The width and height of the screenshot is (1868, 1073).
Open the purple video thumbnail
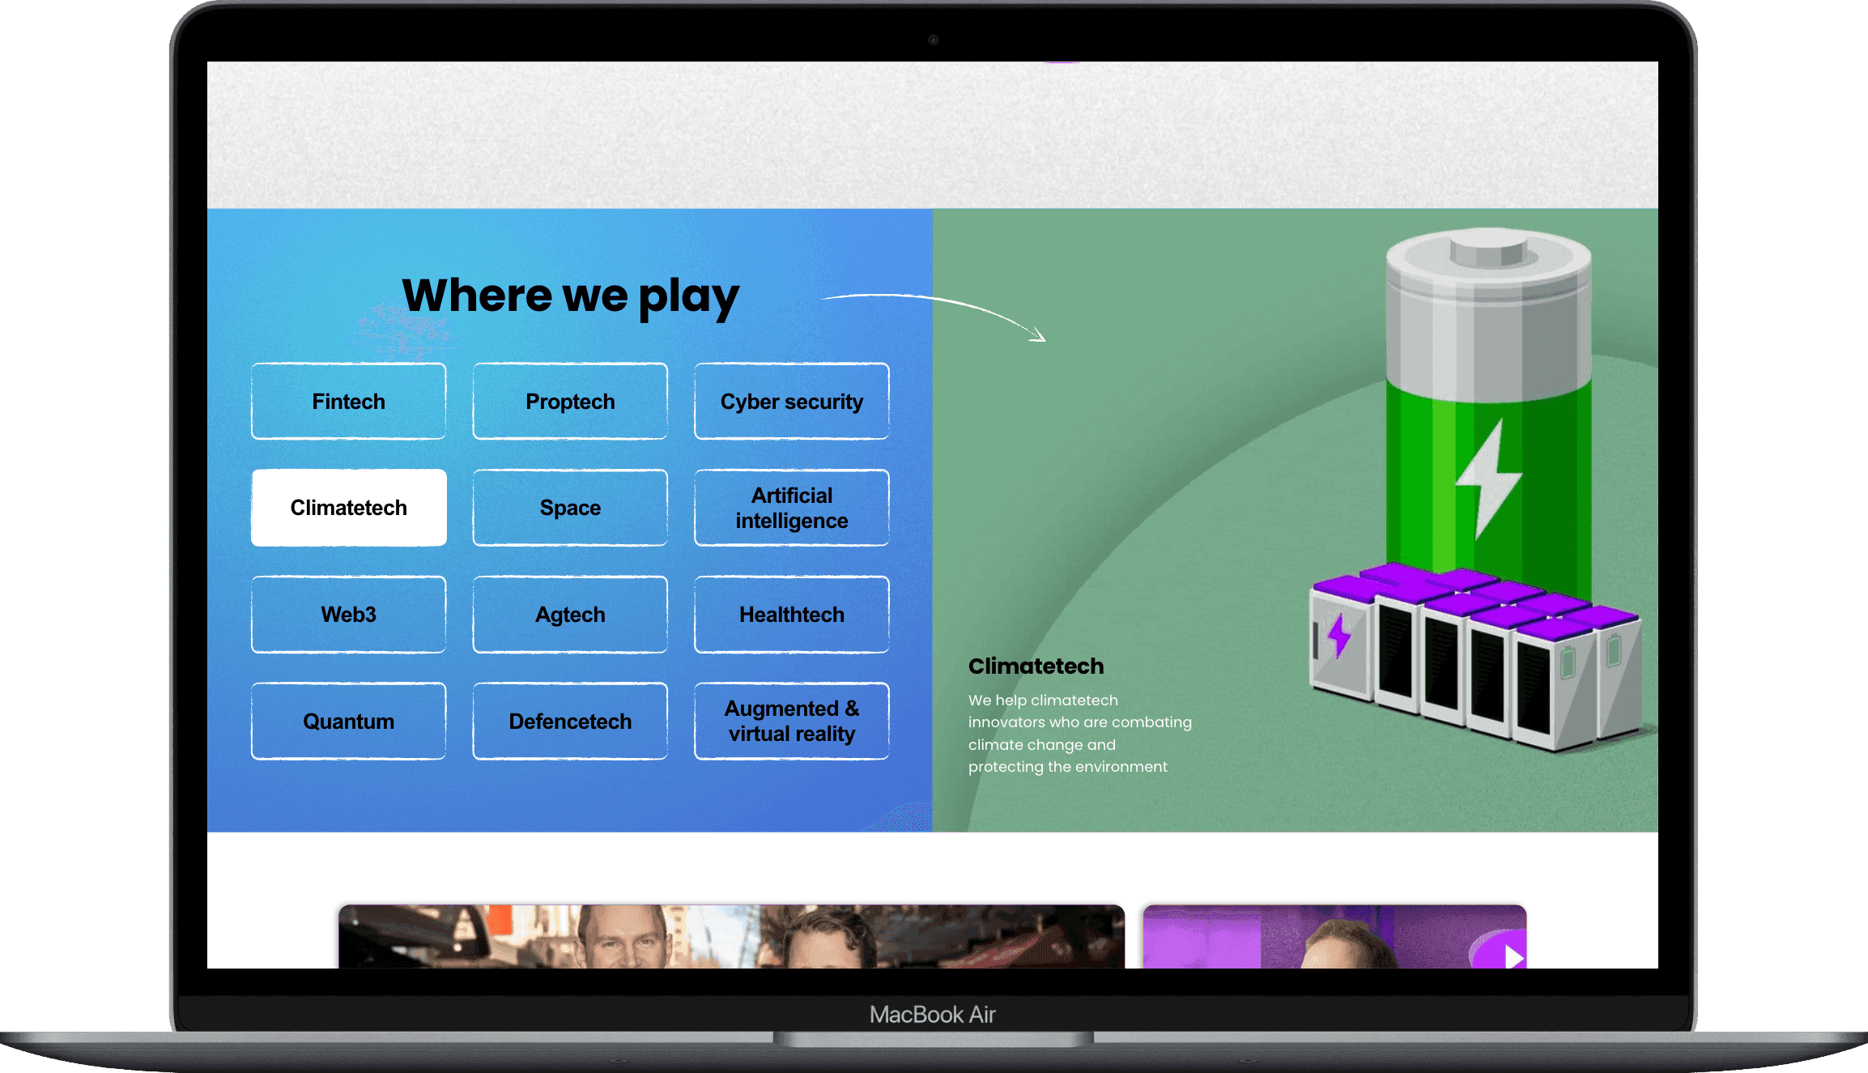click(1334, 937)
